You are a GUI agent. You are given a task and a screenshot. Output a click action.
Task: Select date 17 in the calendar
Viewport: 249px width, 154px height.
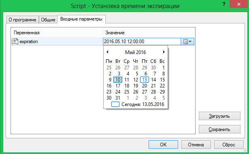[118, 86]
